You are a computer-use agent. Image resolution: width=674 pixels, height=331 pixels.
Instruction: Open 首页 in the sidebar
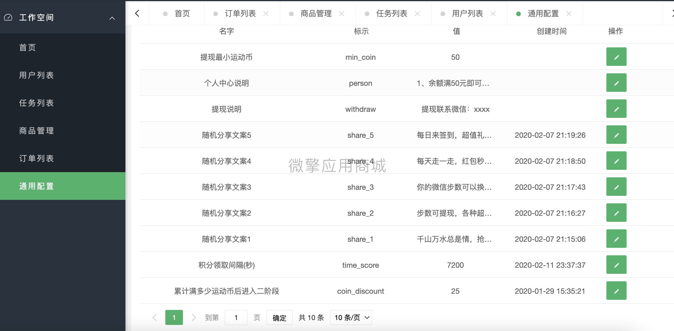pos(63,47)
